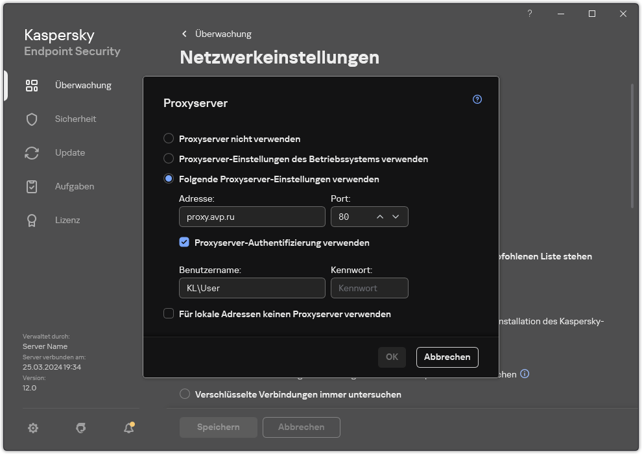Open the Überwachung section icon in sidebar
Viewport: 642px width, 454px height.
point(32,85)
